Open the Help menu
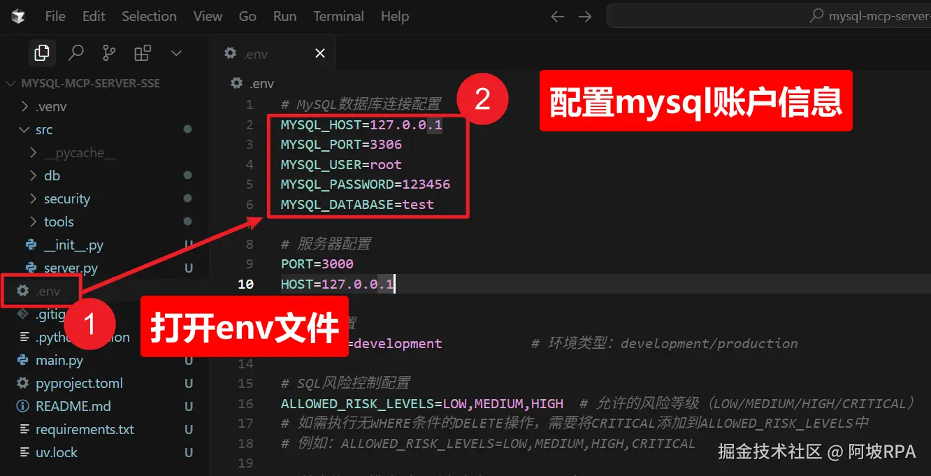Screen dimensions: 931x476 (x=395, y=16)
